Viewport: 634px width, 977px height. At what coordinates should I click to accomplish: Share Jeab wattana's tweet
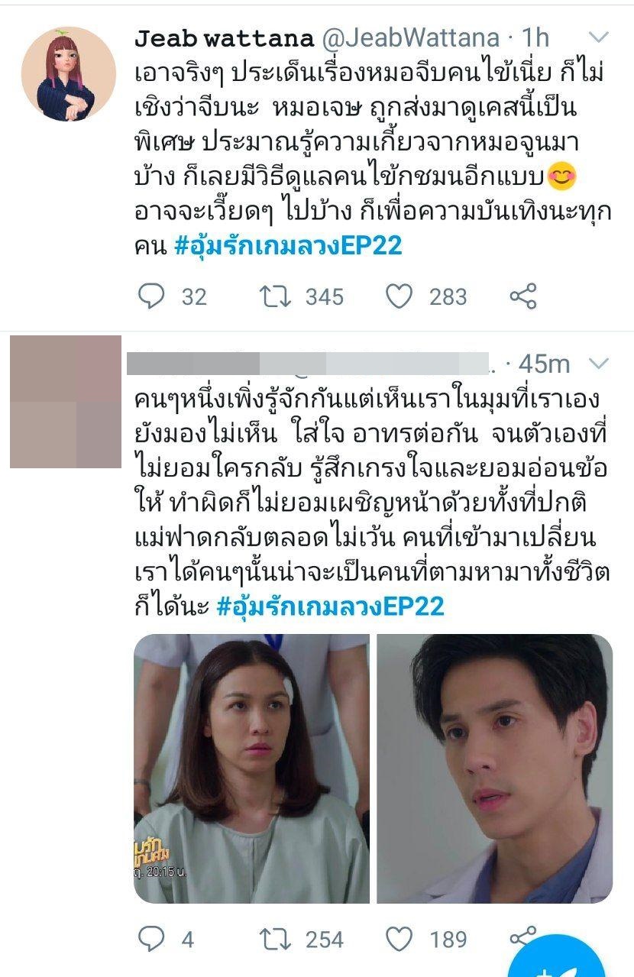(x=522, y=296)
